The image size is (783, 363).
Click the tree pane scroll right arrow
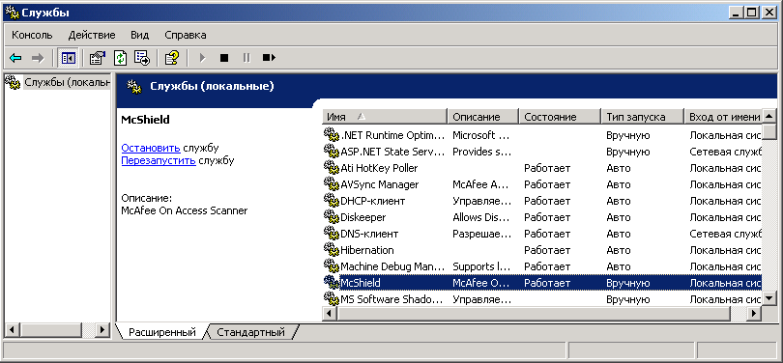[x=102, y=329]
